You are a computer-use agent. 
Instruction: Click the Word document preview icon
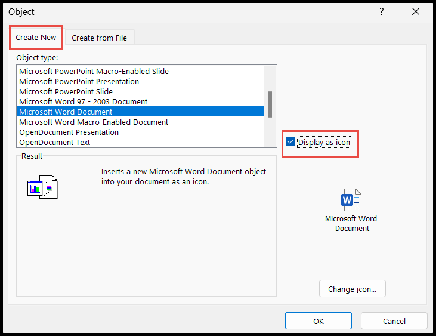pos(351,200)
